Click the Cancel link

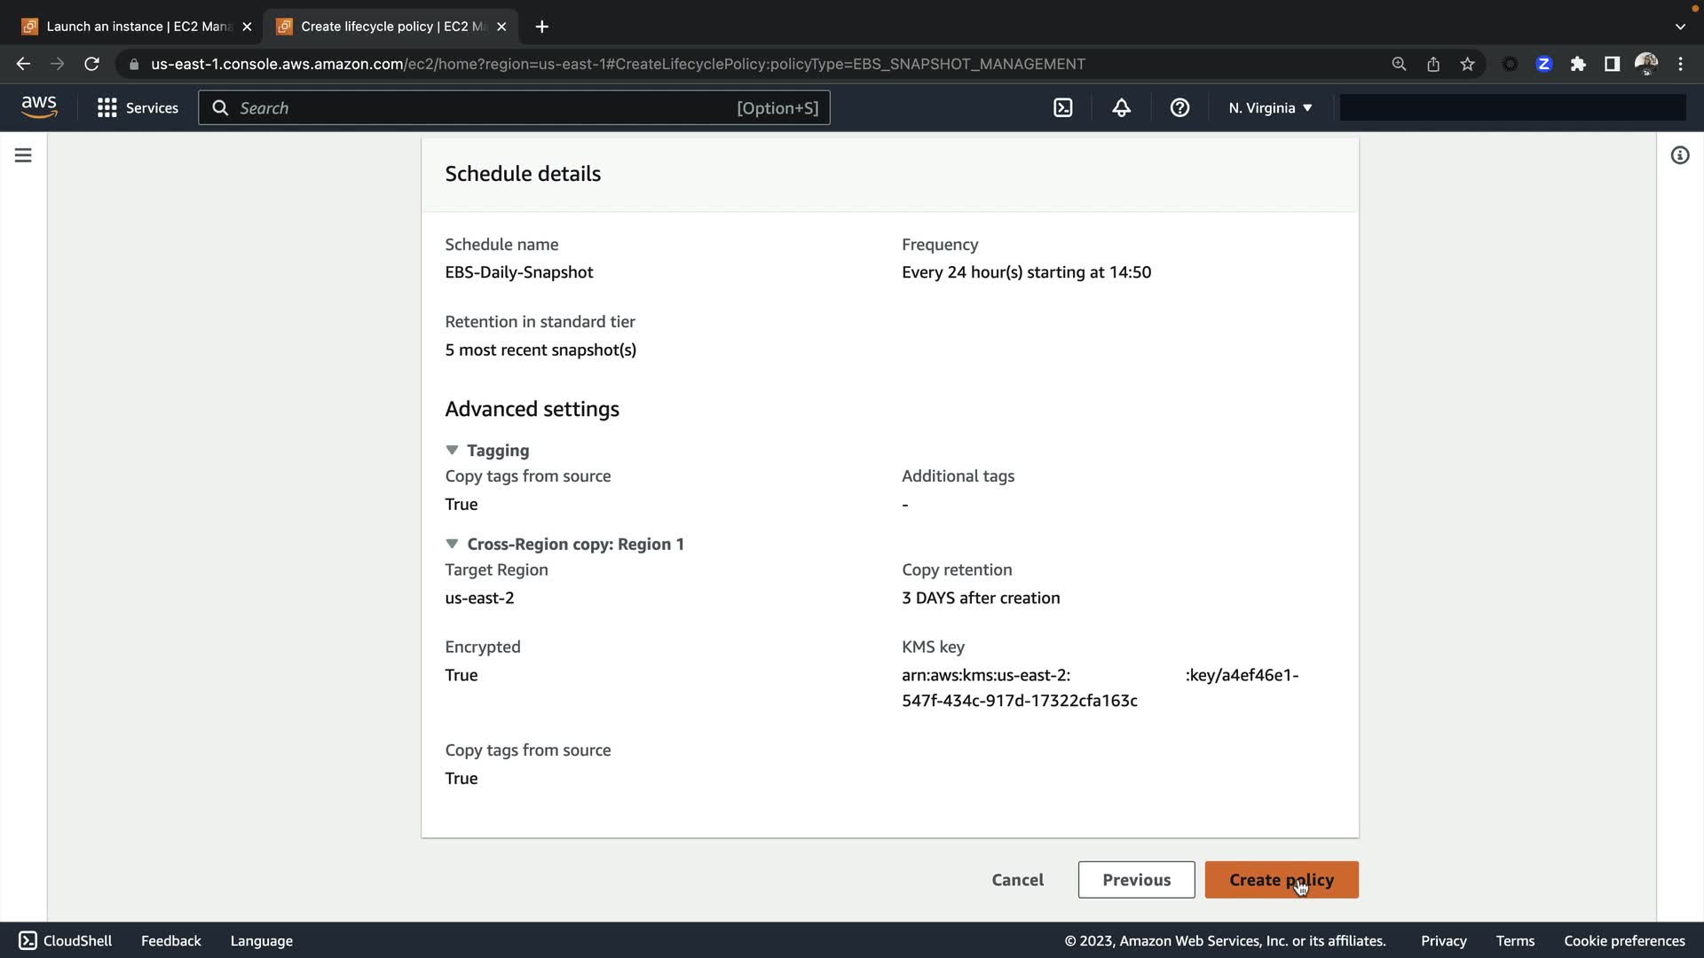pos(1017,880)
